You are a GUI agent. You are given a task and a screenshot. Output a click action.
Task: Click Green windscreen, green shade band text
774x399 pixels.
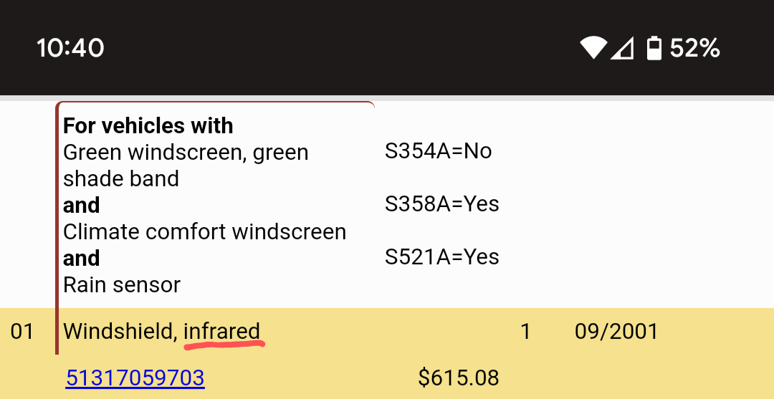(x=186, y=165)
